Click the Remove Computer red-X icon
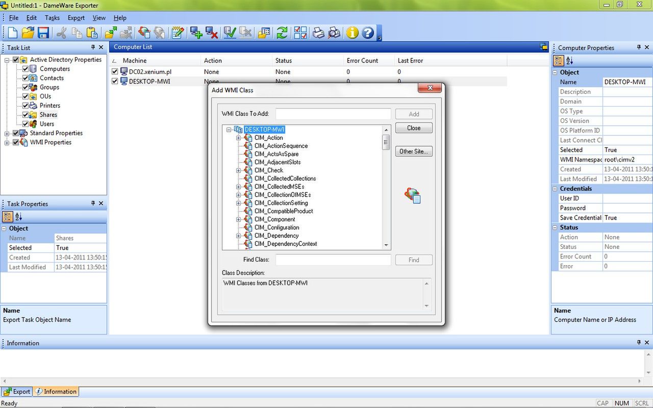 [212, 33]
